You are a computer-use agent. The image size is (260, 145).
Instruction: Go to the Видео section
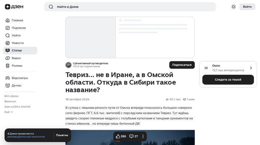[x=16, y=58]
